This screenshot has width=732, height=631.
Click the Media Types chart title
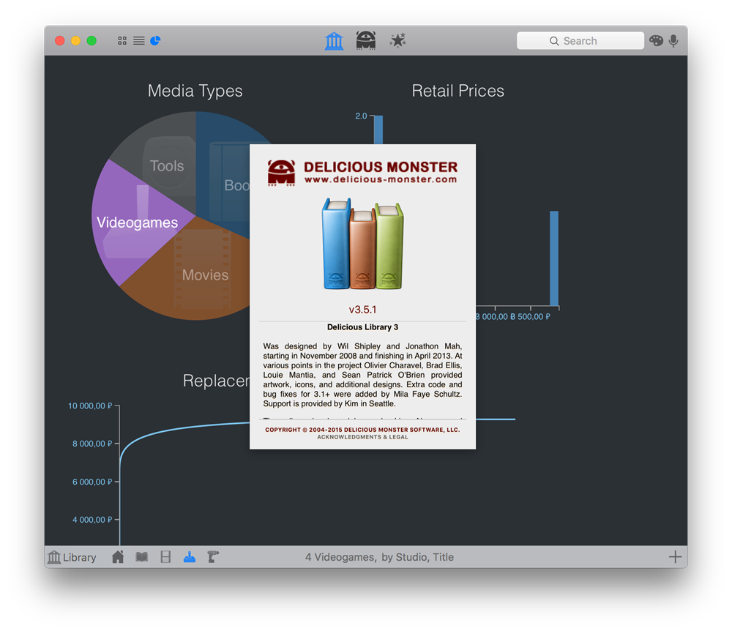195,91
